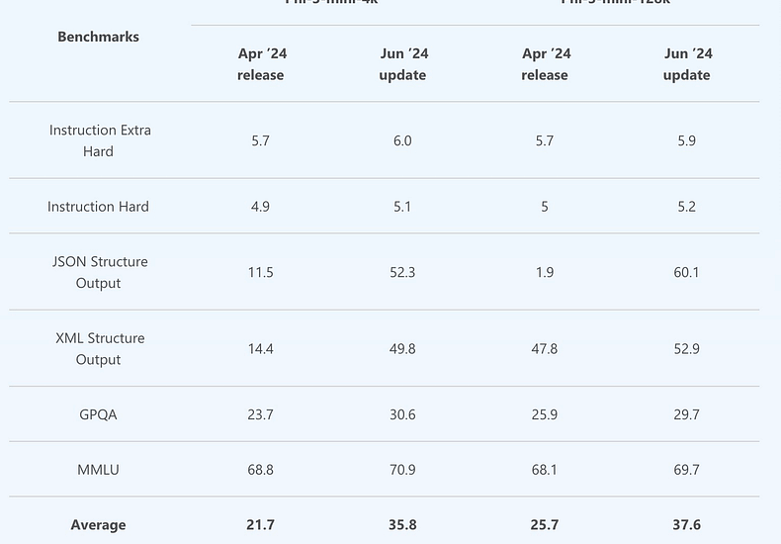This screenshot has width=781, height=544.
Task: Click the 37.6 average value
Action: pos(686,524)
